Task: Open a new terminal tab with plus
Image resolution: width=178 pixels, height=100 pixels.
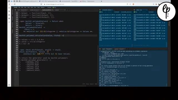Action: 127,49
